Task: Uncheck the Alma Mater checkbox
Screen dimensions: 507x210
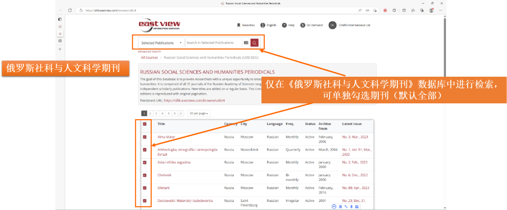Action: click(145, 137)
